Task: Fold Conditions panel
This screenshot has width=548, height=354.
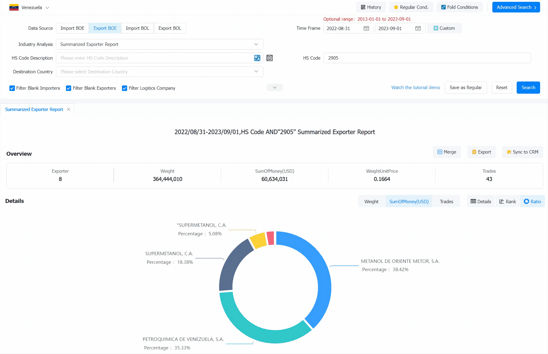Action: point(460,7)
